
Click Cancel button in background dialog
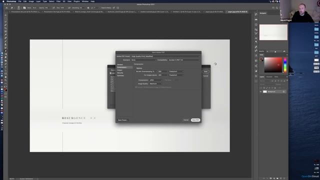click(205, 76)
